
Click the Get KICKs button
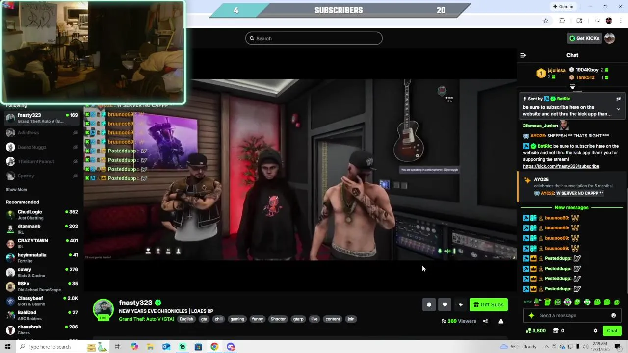(584, 38)
